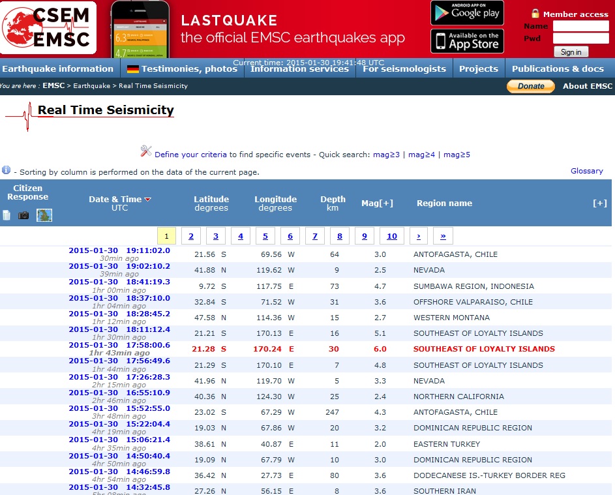Image resolution: width=615 pixels, height=495 pixels.
Task: Sort by Depth km column
Action: 333,203
